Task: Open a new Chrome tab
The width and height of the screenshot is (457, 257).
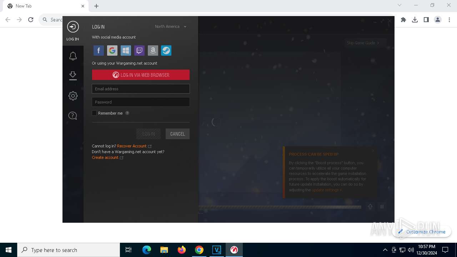Action: pos(96,6)
